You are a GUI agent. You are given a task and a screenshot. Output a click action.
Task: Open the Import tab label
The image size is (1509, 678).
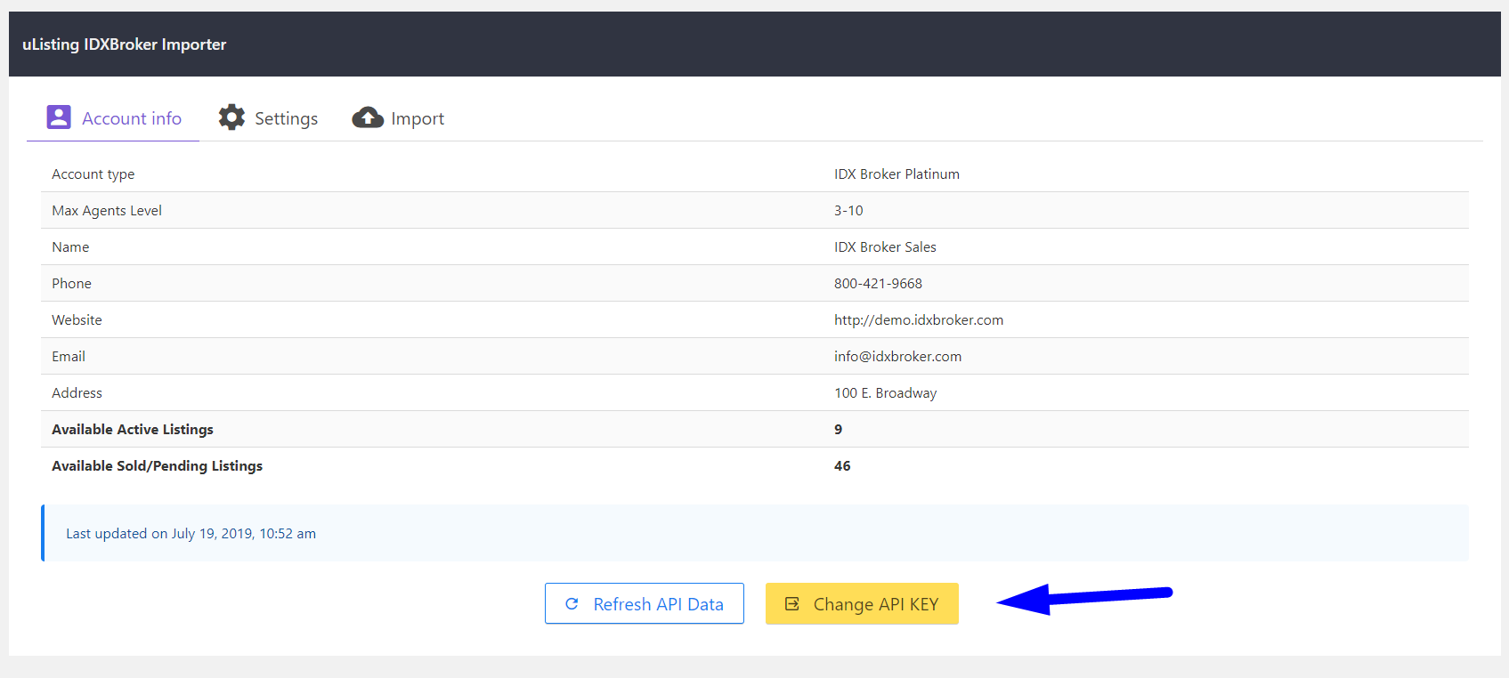tap(417, 118)
